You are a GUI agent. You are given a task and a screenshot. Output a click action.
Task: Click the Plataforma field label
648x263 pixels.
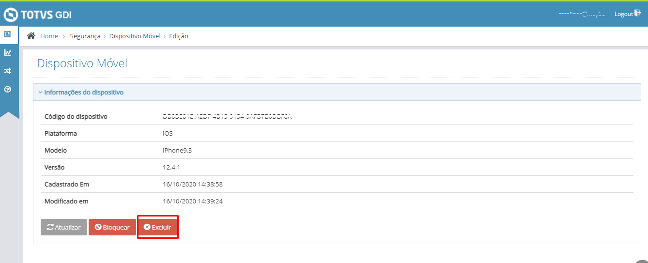[x=61, y=134]
